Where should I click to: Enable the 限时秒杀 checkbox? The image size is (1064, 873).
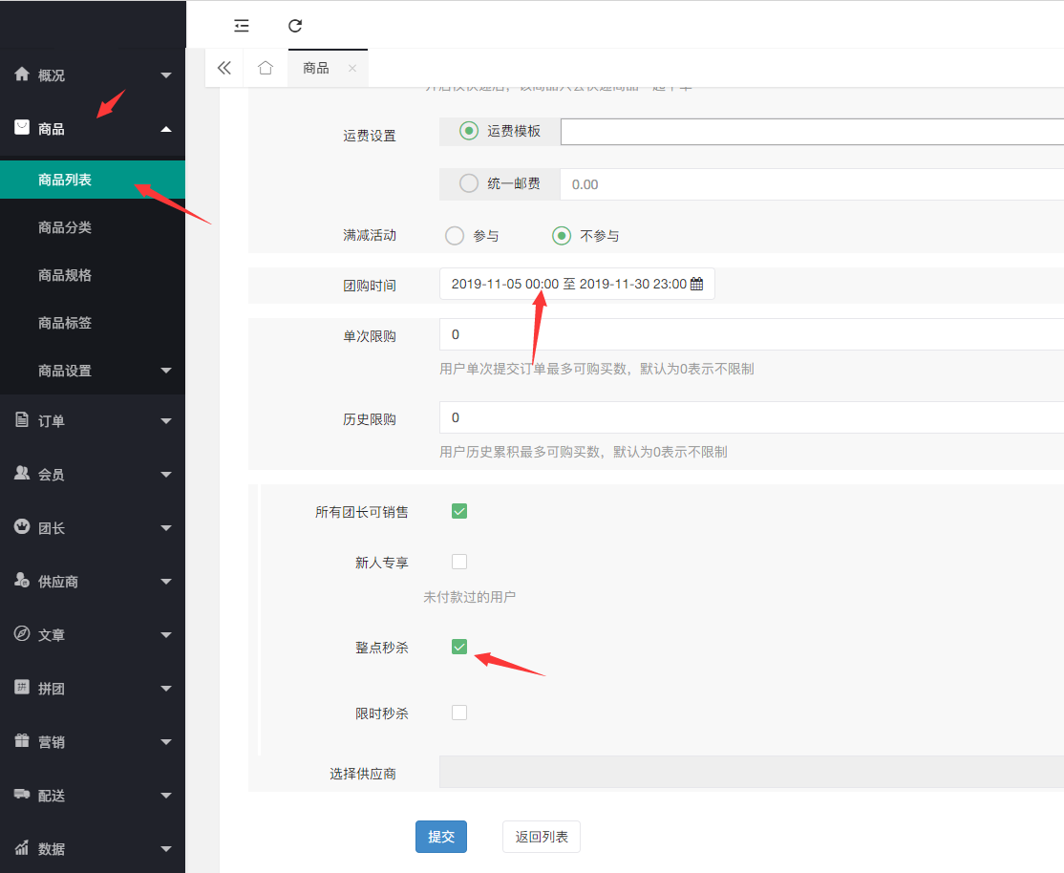coord(459,712)
